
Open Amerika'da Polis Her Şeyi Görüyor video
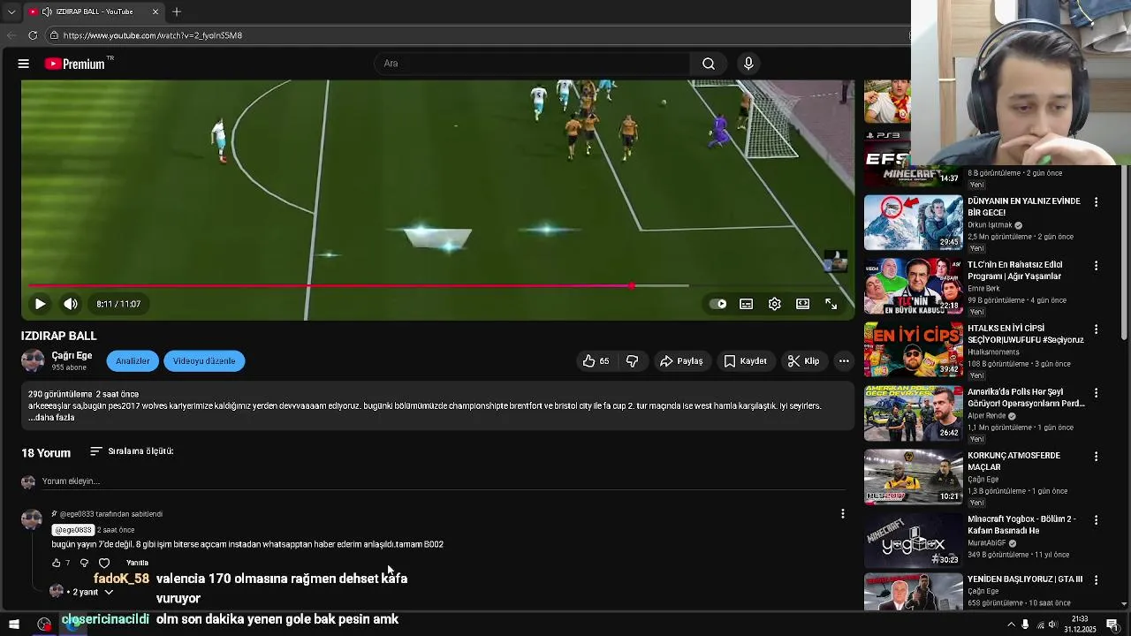913,413
